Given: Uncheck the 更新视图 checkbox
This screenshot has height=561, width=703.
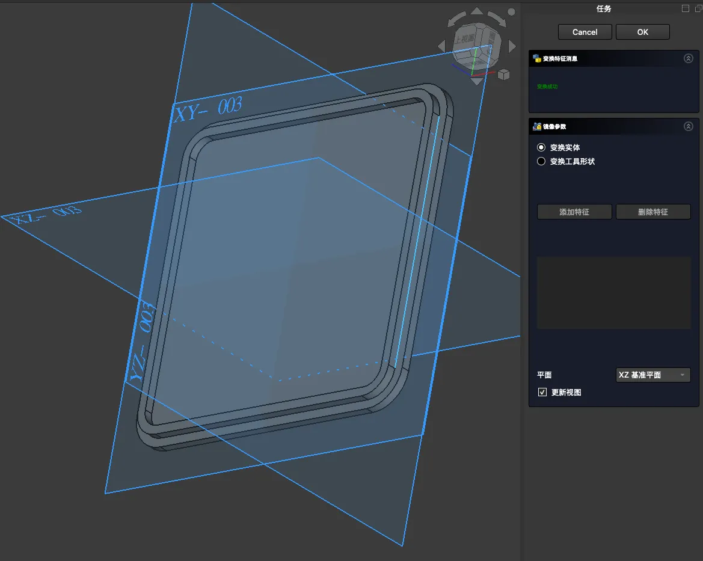Looking at the screenshot, I should [542, 392].
